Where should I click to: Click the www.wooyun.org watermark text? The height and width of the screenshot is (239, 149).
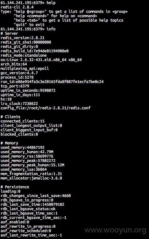click(115, 230)
